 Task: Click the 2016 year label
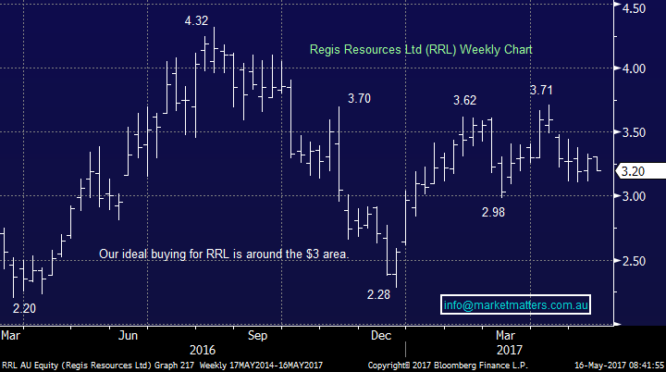tap(203, 350)
